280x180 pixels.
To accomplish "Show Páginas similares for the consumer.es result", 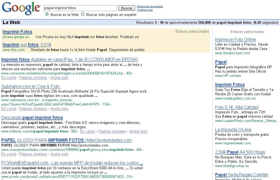I will 33,78.
